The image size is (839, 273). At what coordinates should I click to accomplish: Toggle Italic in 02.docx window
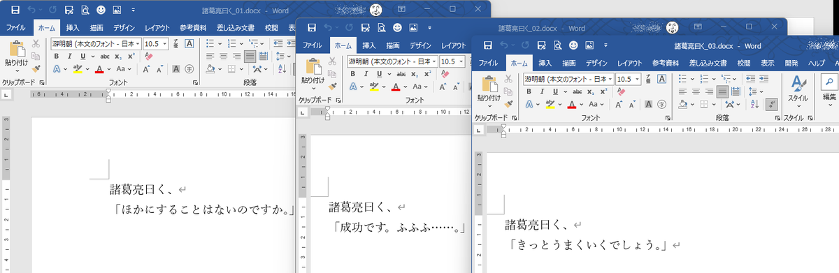tap(366, 74)
